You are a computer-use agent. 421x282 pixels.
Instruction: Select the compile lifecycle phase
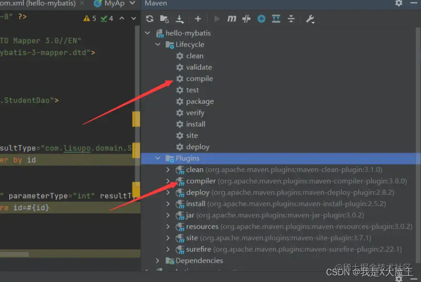click(x=199, y=78)
